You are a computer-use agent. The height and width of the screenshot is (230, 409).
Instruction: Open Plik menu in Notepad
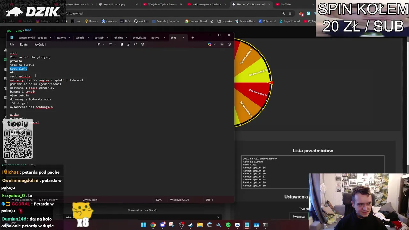(x=12, y=44)
